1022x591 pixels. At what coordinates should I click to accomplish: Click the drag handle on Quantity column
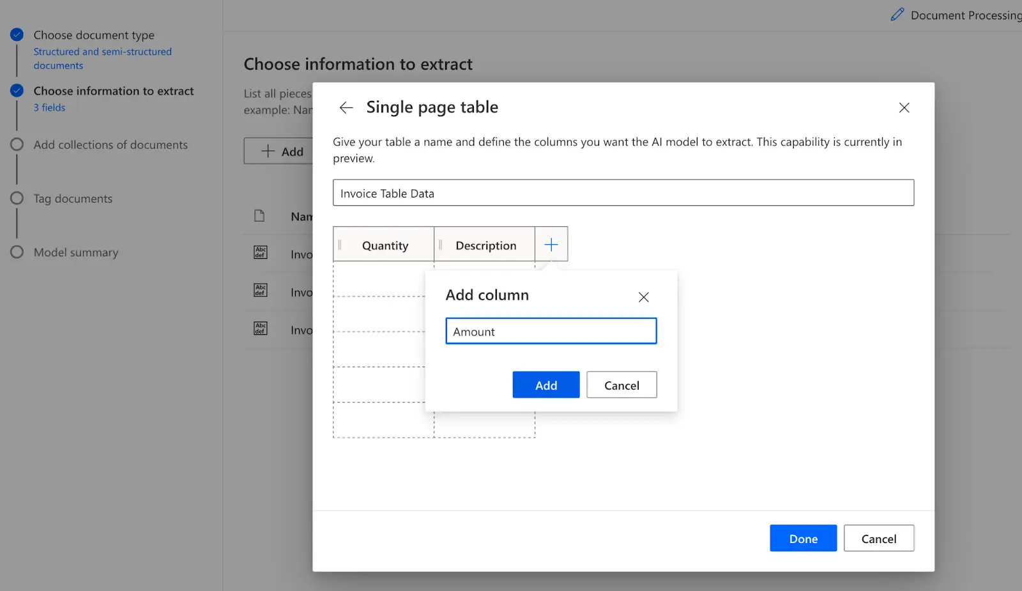coord(340,245)
